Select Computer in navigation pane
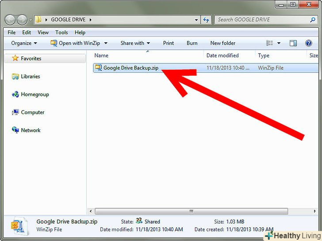This screenshot has width=322, height=241. point(33,112)
